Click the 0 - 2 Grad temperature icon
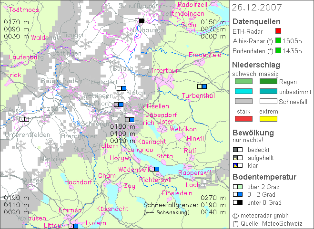The height and width of the screenshot is (229, 314). pyautogui.click(x=238, y=194)
